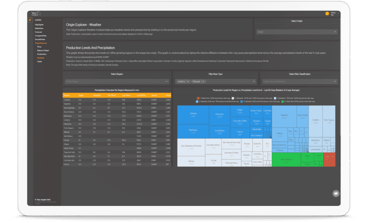Click the Porto Seguro treemap tile
The height and width of the screenshot is (223, 368).
329,121
